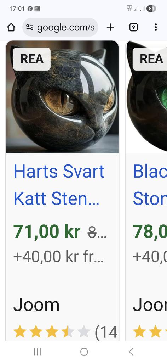Image resolution: width=167 pixels, height=363 pixels.
Task: Tap the Facebook notification icon in status bar
Action: [30, 9]
